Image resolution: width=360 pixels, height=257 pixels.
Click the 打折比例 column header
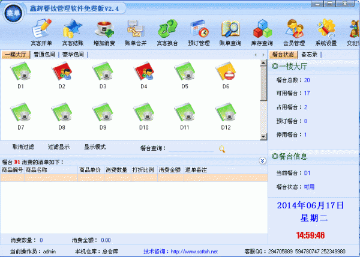click(x=144, y=170)
